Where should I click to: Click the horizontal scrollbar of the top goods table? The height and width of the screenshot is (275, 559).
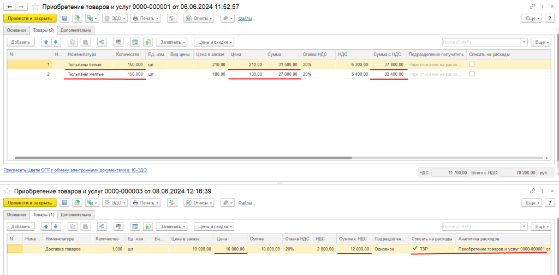pos(180,158)
